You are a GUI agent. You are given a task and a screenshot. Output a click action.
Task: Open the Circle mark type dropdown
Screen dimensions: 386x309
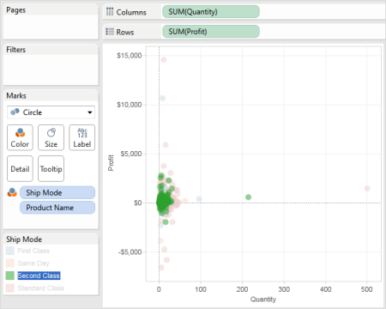pos(51,112)
